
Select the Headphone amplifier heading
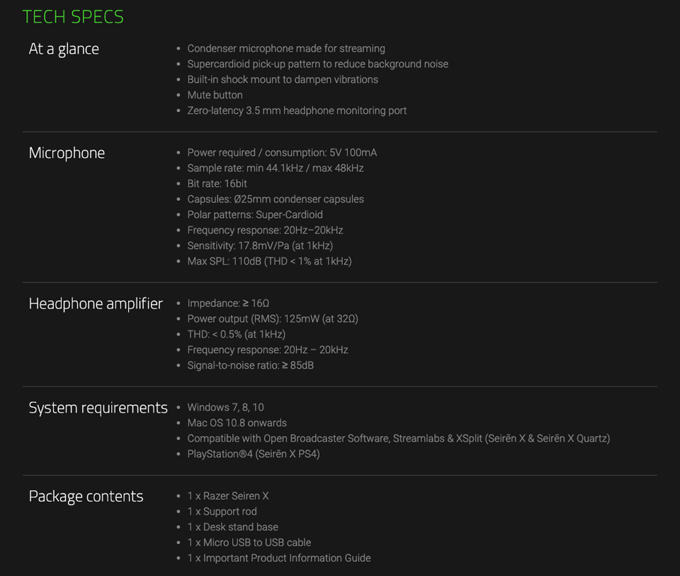coord(96,304)
